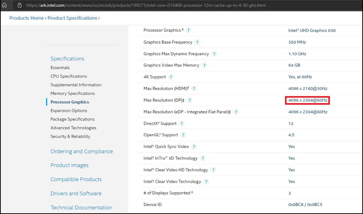Switch to CPU Specifications section
This screenshot has width=363, height=214.
pyautogui.click(x=69, y=76)
